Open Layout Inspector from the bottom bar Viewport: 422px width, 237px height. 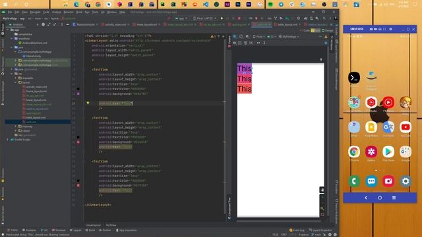click(320, 230)
